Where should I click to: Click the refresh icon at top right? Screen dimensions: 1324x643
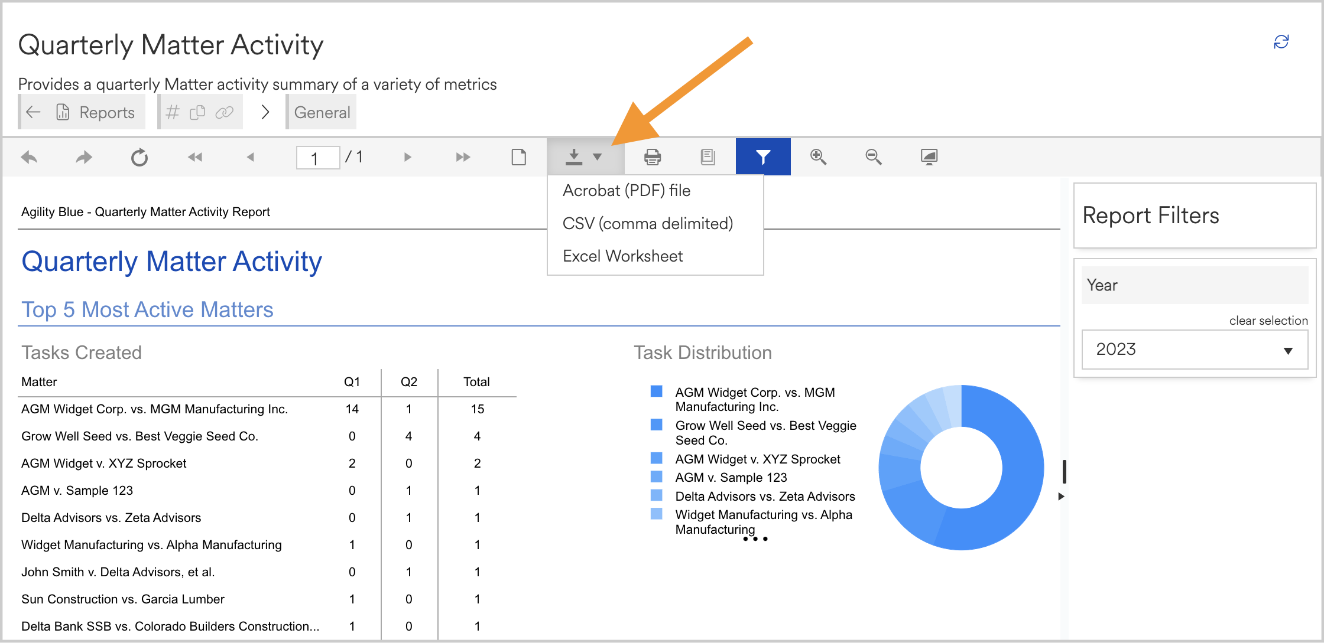tap(1281, 42)
